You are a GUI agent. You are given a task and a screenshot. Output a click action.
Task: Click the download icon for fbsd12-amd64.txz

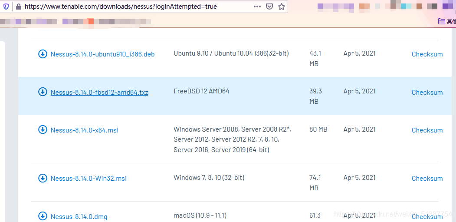pyautogui.click(x=43, y=92)
